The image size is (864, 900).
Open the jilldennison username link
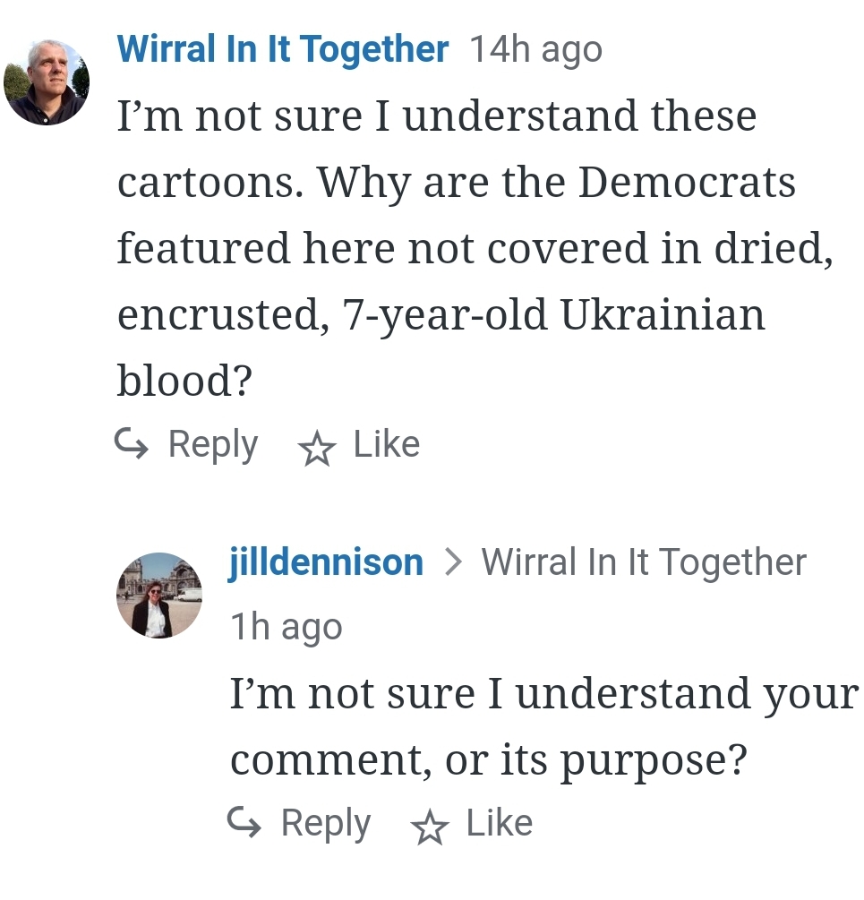pyautogui.click(x=327, y=562)
